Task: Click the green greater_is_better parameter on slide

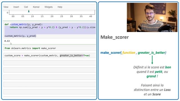Action: (152, 53)
